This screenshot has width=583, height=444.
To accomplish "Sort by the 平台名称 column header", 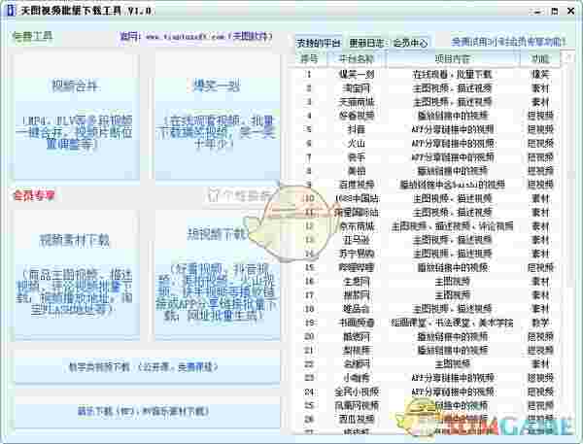I will click(357, 58).
